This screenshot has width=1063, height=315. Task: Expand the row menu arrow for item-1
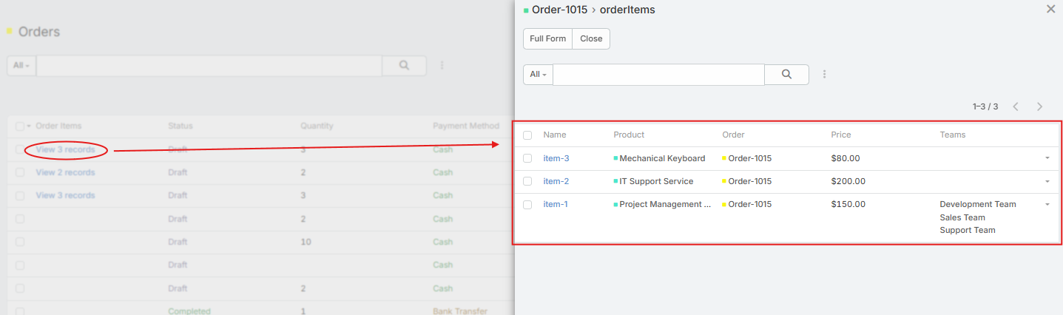pyautogui.click(x=1047, y=204)
